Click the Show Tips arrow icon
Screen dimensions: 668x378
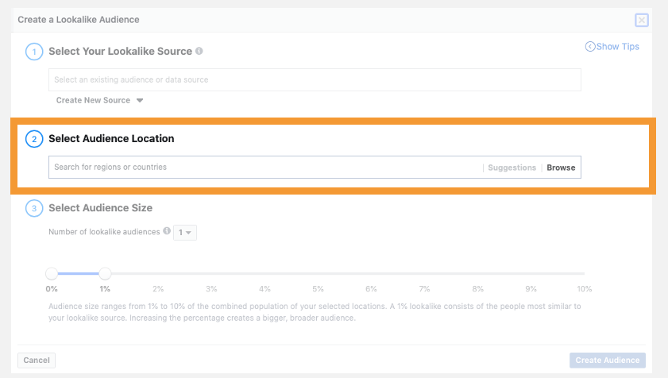click(589, 46)
